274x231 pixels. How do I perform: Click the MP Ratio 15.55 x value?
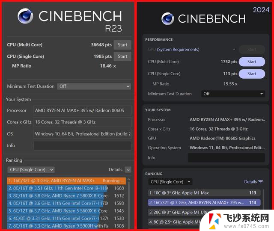click(230, 84)
